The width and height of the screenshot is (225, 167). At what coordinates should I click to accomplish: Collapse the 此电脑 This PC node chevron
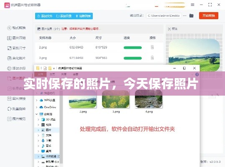[36, 114]
